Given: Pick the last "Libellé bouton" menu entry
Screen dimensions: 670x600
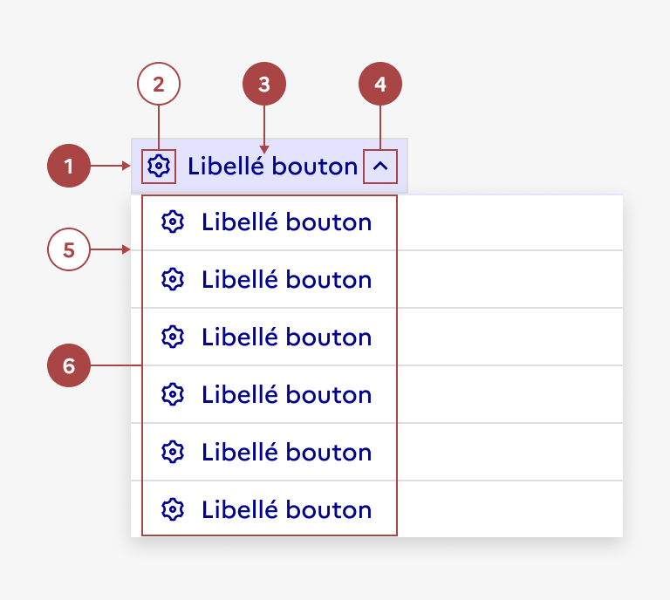Looking at the screenshot, I should 286,510.
